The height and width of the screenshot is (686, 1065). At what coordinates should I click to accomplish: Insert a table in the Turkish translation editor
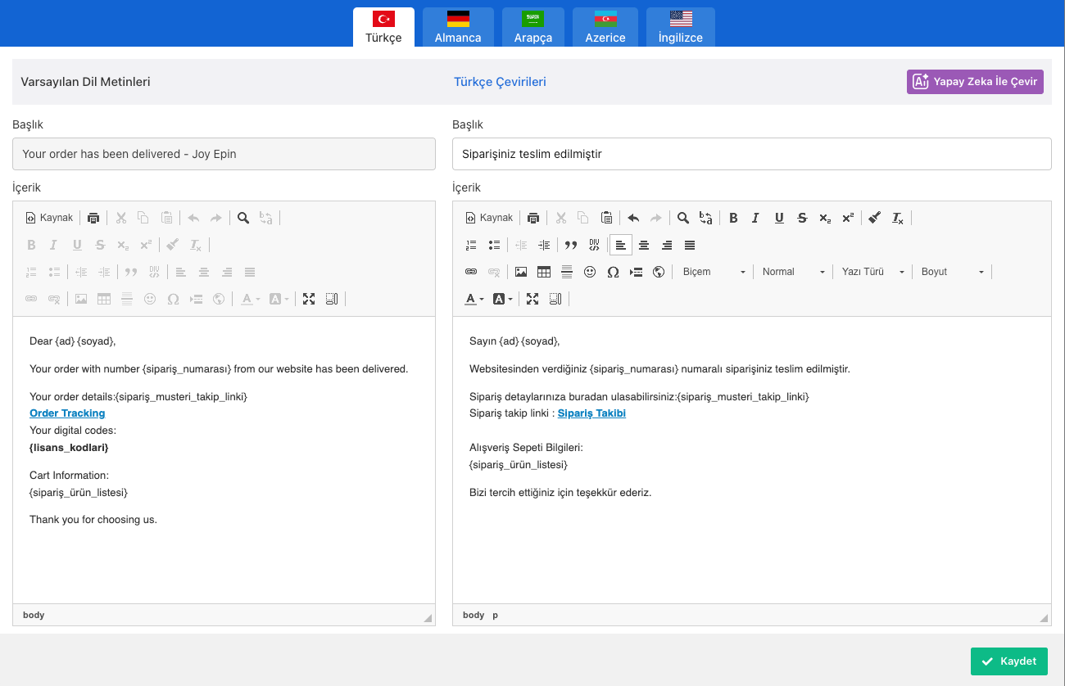(544, 272)
